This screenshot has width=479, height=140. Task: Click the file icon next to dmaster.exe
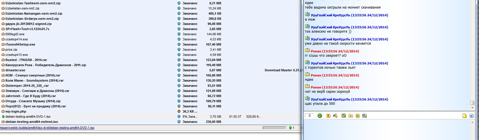(x=3, y=70)
